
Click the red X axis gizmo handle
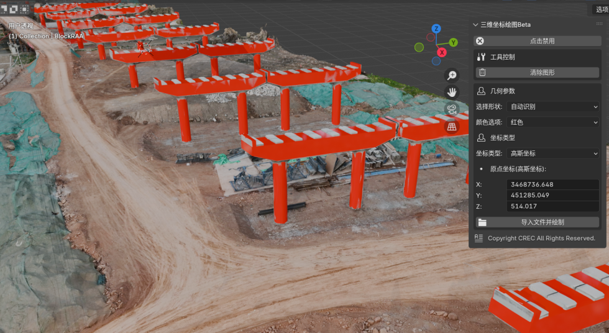pos(442,53)
